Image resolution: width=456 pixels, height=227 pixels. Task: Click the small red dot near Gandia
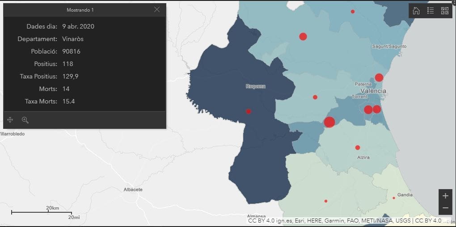394,198
